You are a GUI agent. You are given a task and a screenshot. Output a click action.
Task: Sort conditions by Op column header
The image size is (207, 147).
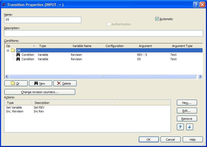tap(21, 46)
